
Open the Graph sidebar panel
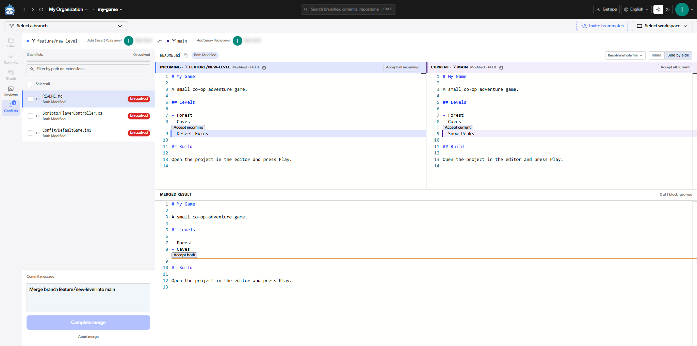pyautogui.click(x=11, y=75)
